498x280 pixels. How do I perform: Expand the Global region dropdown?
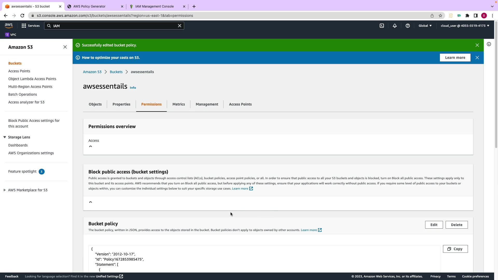pos(425,26)
